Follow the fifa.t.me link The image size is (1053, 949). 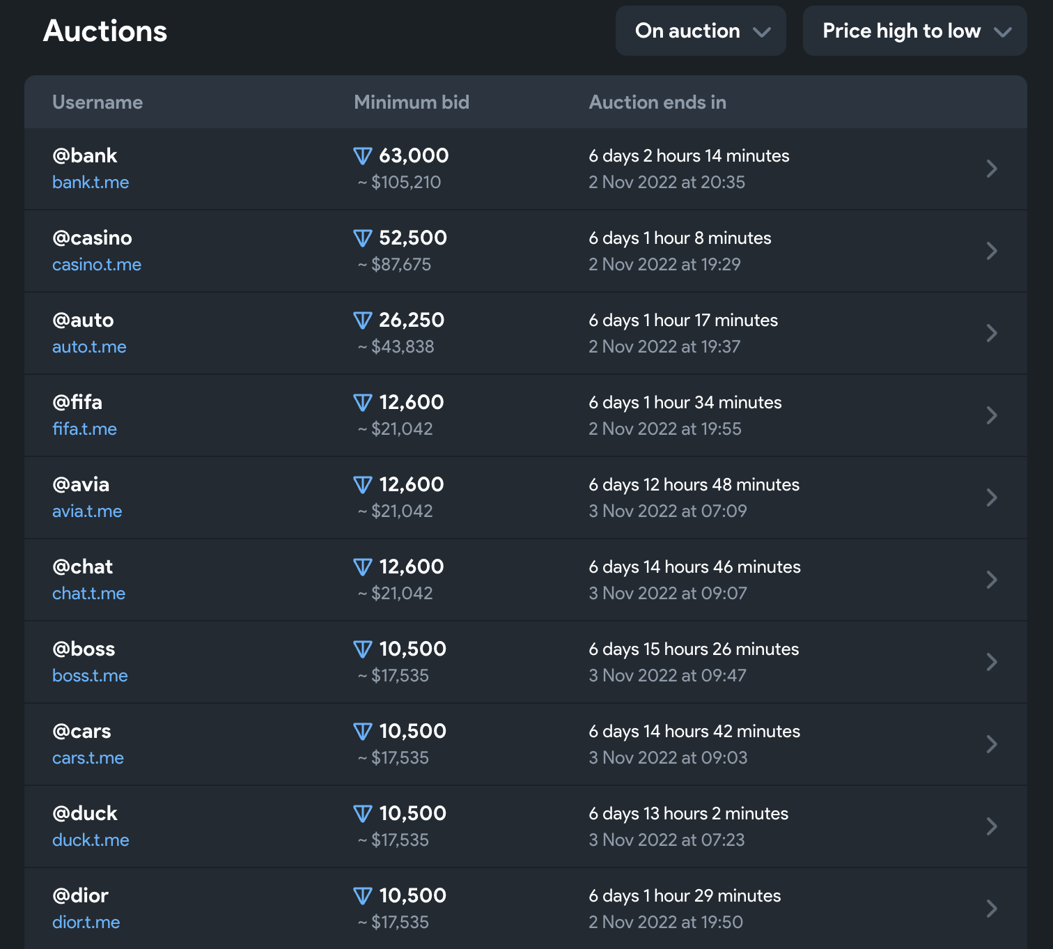84,429
